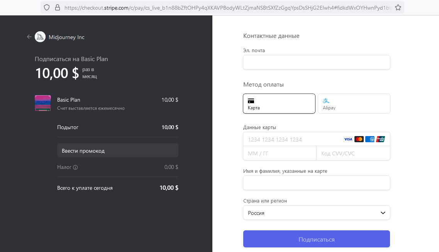Bookmark this page with the star icon
The height and width of the screenshot is (252, 439).
click(x=398, y=7)
